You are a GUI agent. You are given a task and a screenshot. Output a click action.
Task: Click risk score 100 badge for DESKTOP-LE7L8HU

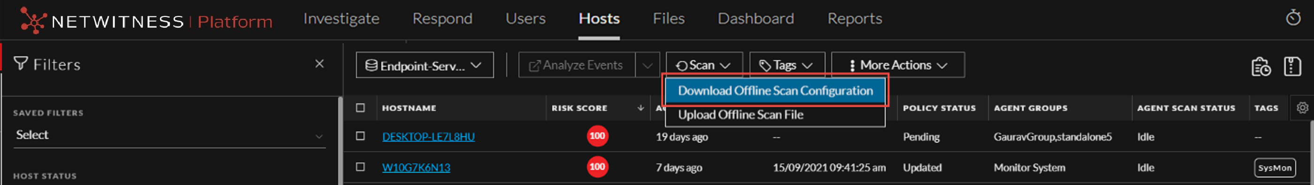pos(597,136)
